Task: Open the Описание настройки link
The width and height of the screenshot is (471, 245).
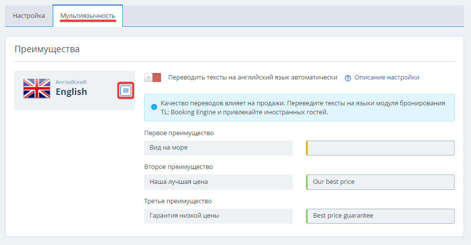Action: coord(387,77)
